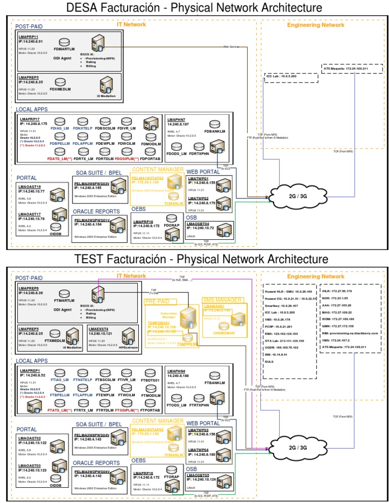
Task: Select the OIDDB database in TEST PORTAL
Action: click(56, 479)
